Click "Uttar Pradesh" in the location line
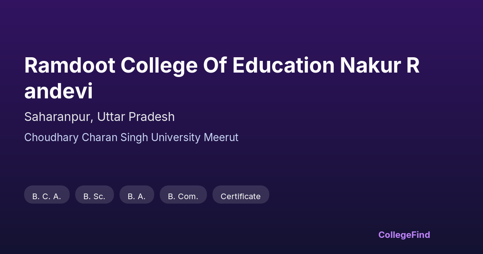483x254 pixels. click(x=136, y=117)
